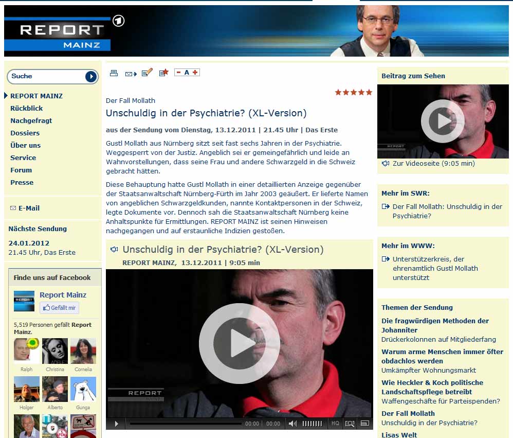Rate the article using the five stars

click(x=353, y=92)
